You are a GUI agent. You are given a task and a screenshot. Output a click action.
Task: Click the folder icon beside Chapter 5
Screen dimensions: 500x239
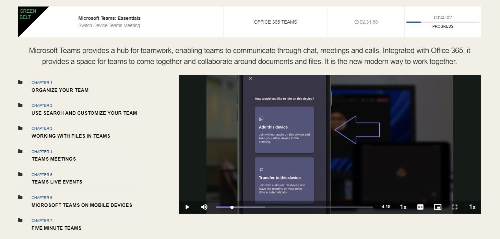coord(20,174)
